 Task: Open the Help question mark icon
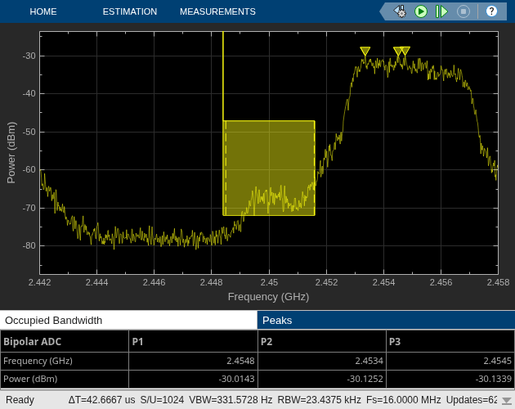point(491,11)
